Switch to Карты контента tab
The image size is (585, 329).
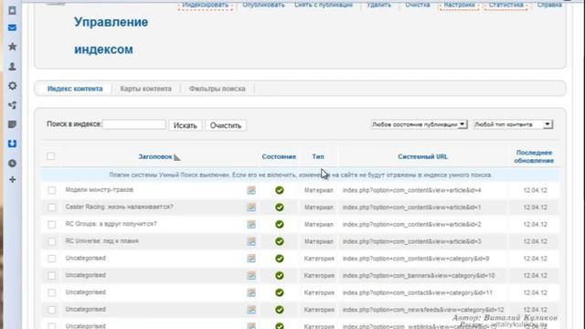click(x=146, y=89)
